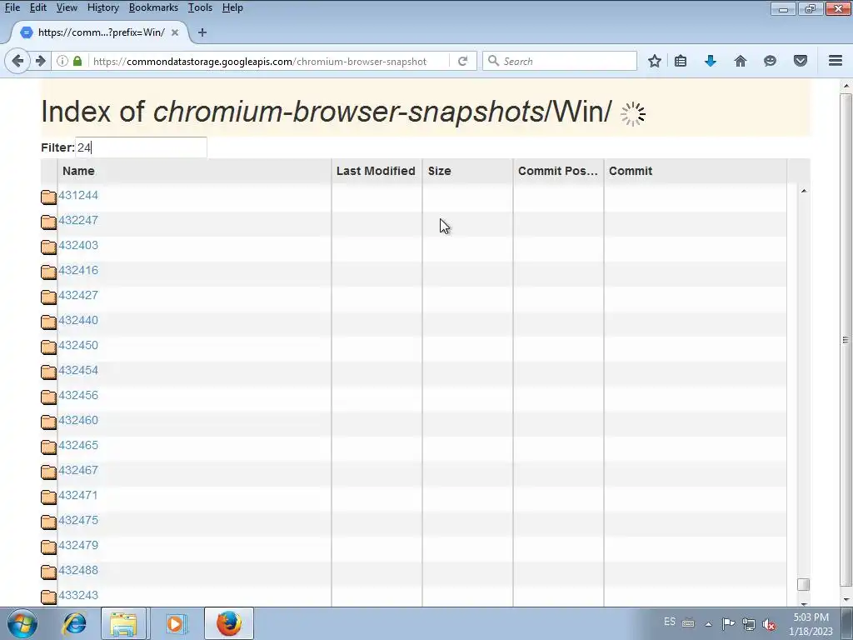Close the commondatastorage tab
This screenshot has height=640, width=853.
click(175, 32)
